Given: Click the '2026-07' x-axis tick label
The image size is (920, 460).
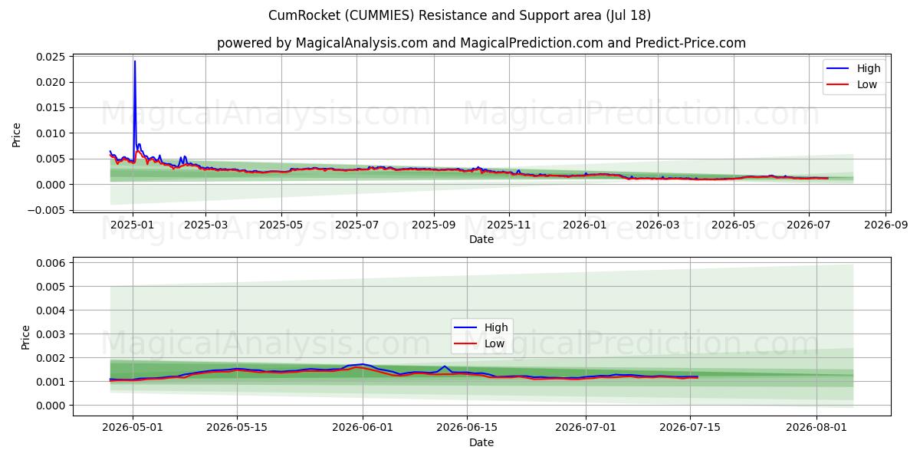Looking at the screenshot, I should 808,225.
